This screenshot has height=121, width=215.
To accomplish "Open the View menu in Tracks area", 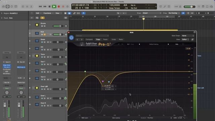I will [58, 13].
